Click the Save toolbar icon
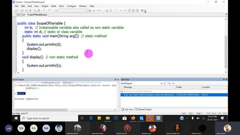This screenshot has width=240, height=135. [x=26, y=10]
